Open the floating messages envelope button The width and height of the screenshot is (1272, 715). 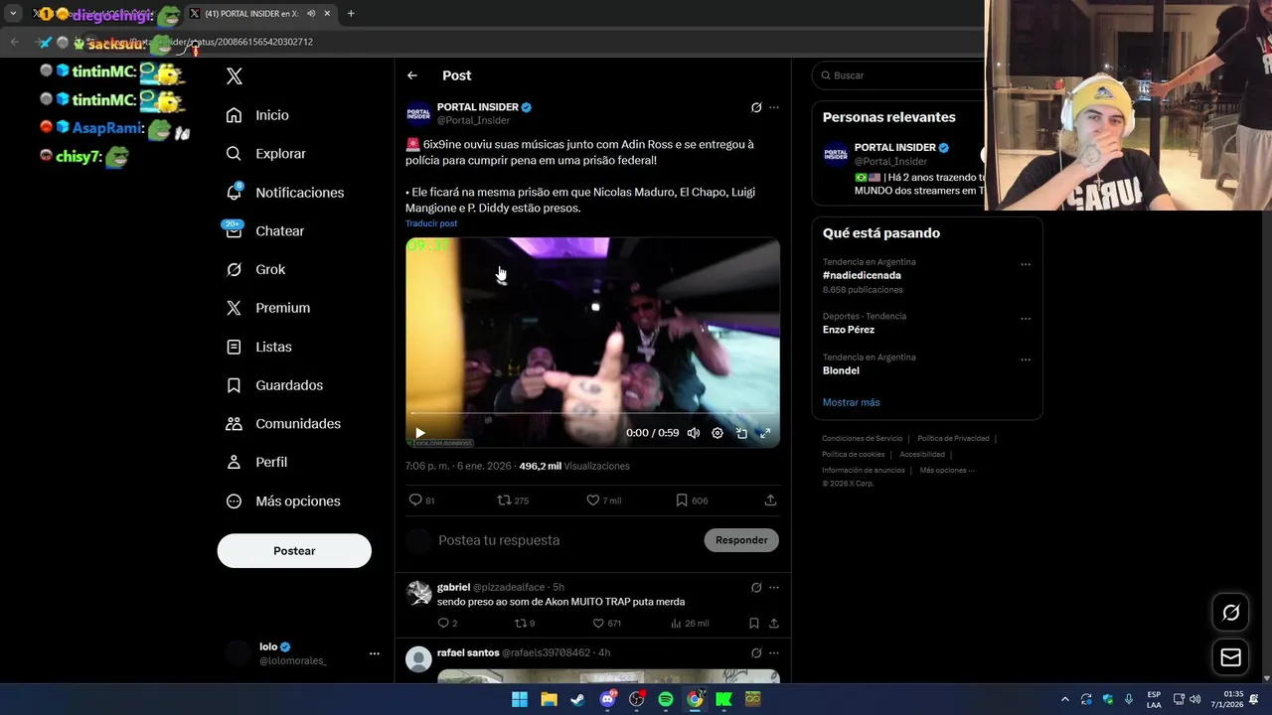[1230, 657]
